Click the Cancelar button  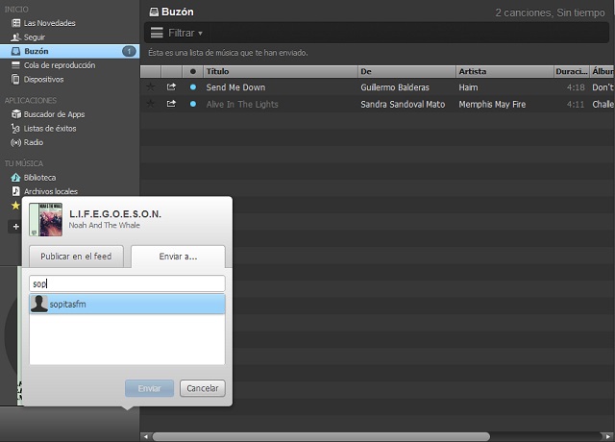coord(202,388)
